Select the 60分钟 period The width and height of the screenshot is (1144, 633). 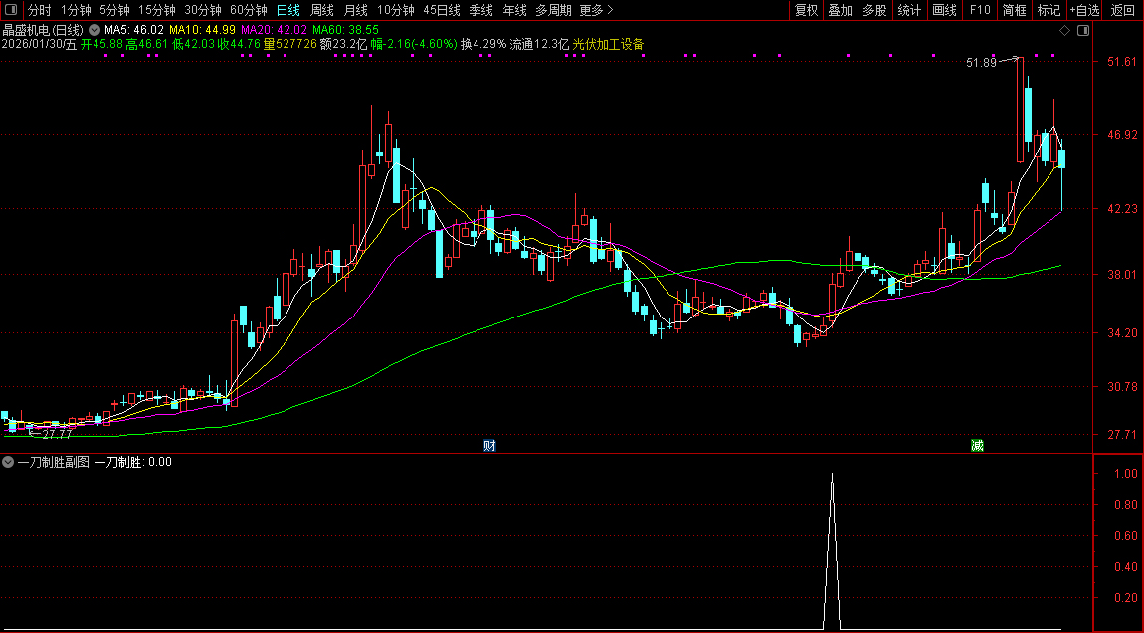249,10
